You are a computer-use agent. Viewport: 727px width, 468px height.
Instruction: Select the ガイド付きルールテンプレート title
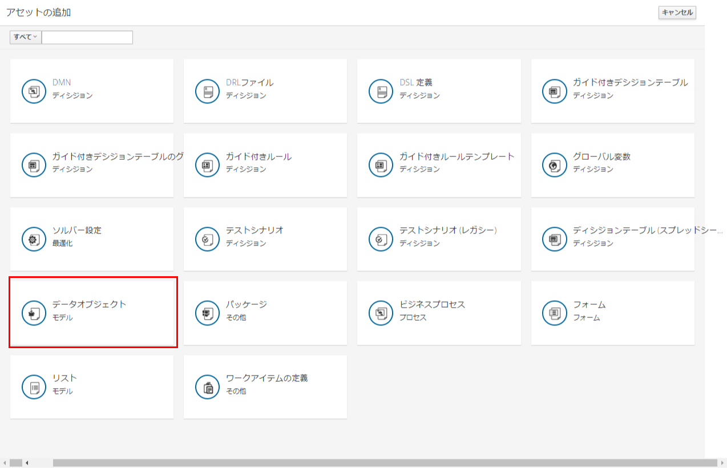coord(457,156)
